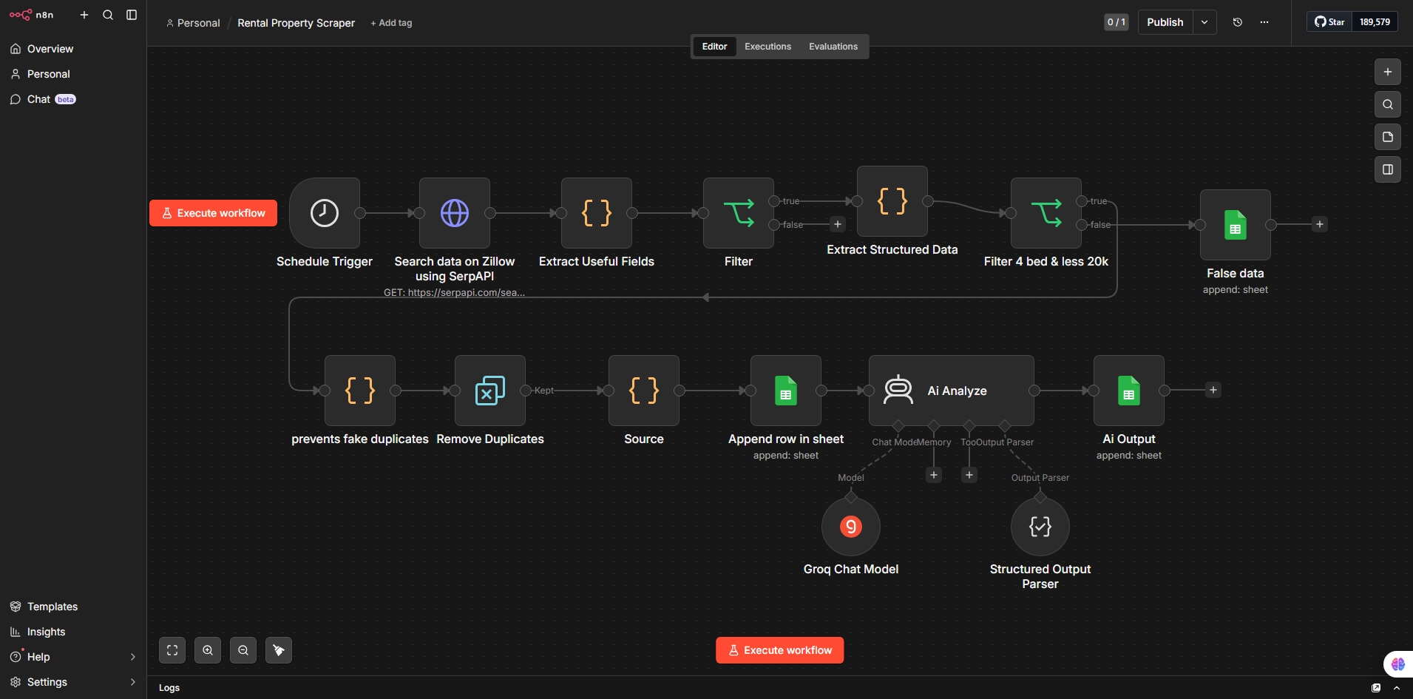Viewport: 1413px width, 699px height.
Task: Click the Logs panel label
Action: (x=169, y=688)
